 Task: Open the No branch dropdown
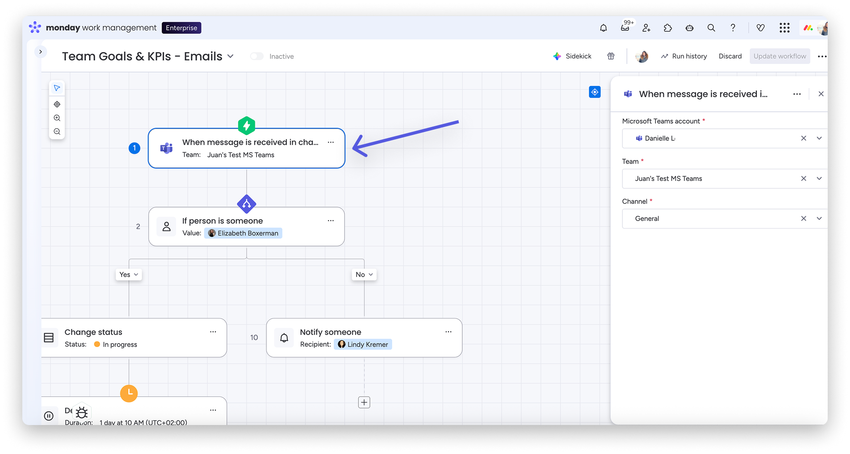(364, 274)
